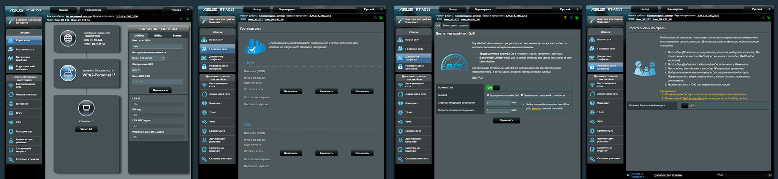
Task: Click yellow warning status icon in QoS window header
Action: coord(565,17)
